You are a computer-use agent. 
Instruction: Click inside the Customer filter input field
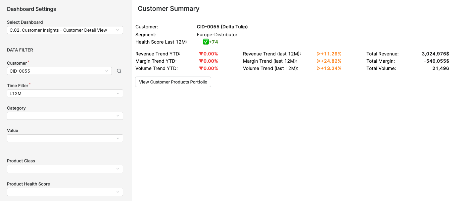pos(53,71)
